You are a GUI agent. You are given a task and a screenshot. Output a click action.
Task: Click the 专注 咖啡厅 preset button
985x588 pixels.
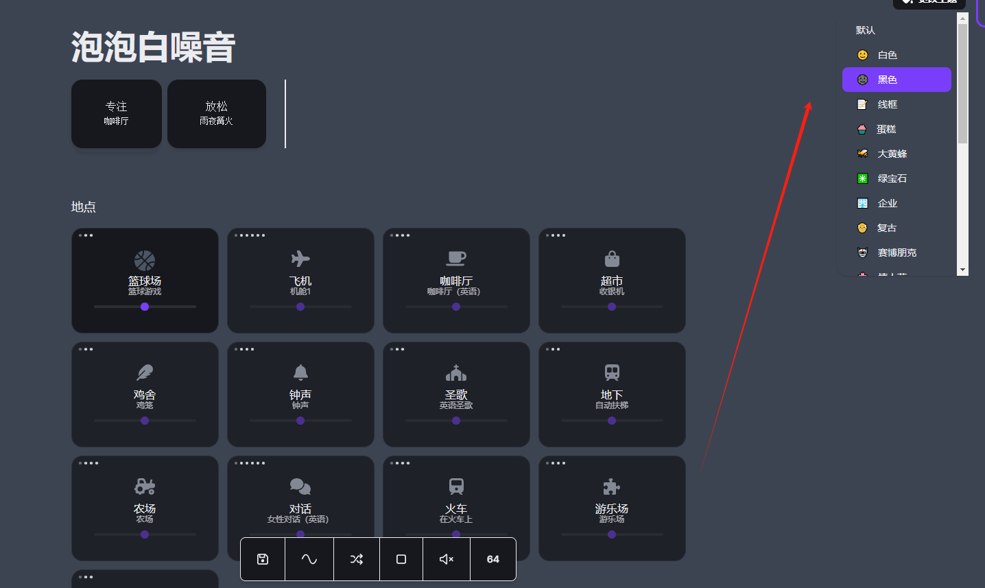117,113
